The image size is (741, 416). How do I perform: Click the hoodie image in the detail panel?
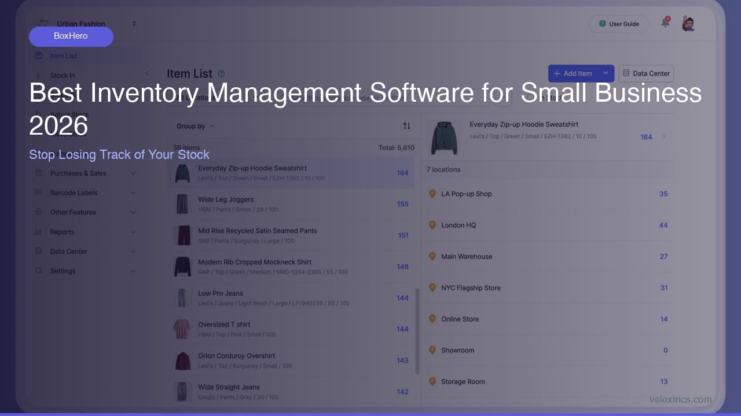tap(444, 137)
